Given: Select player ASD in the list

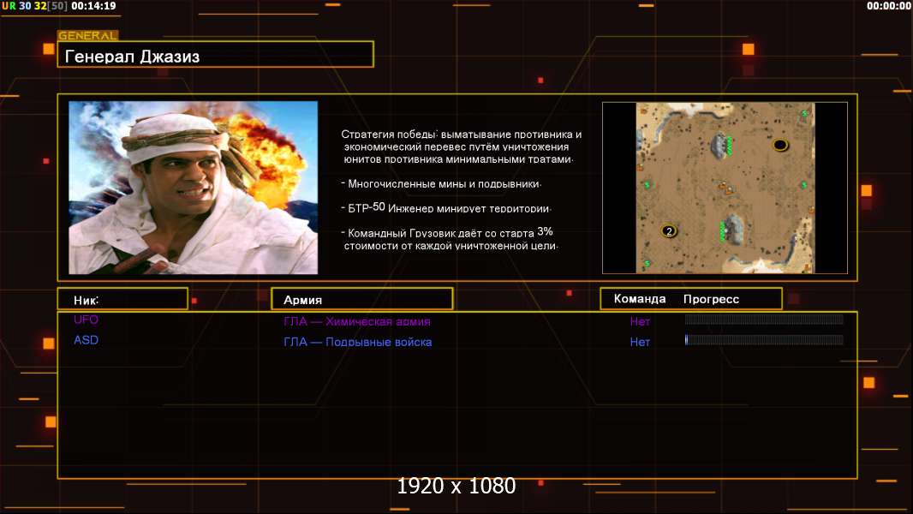Looking at the screenshot, I should [x=86, y=340].
